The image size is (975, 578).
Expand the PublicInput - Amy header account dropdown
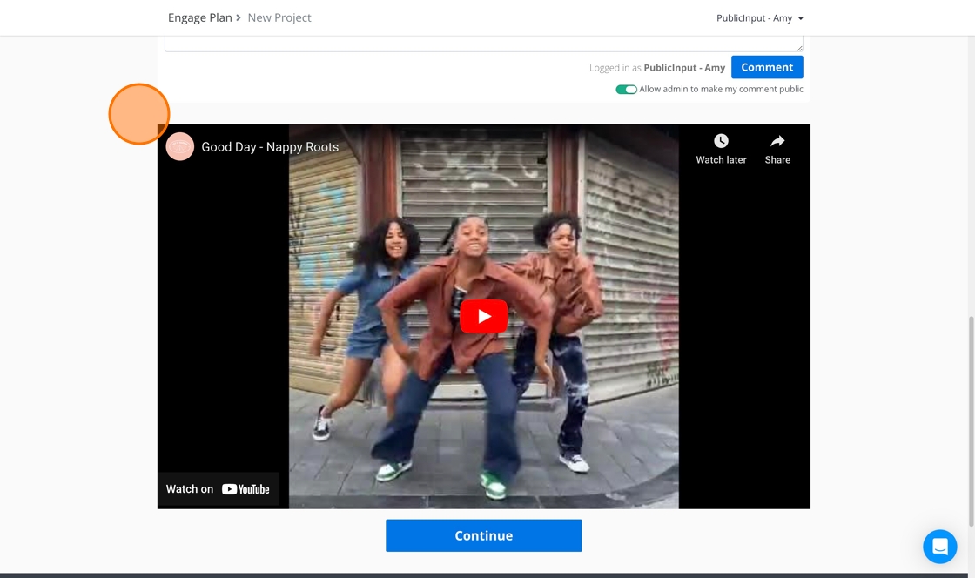click(759, 18)
